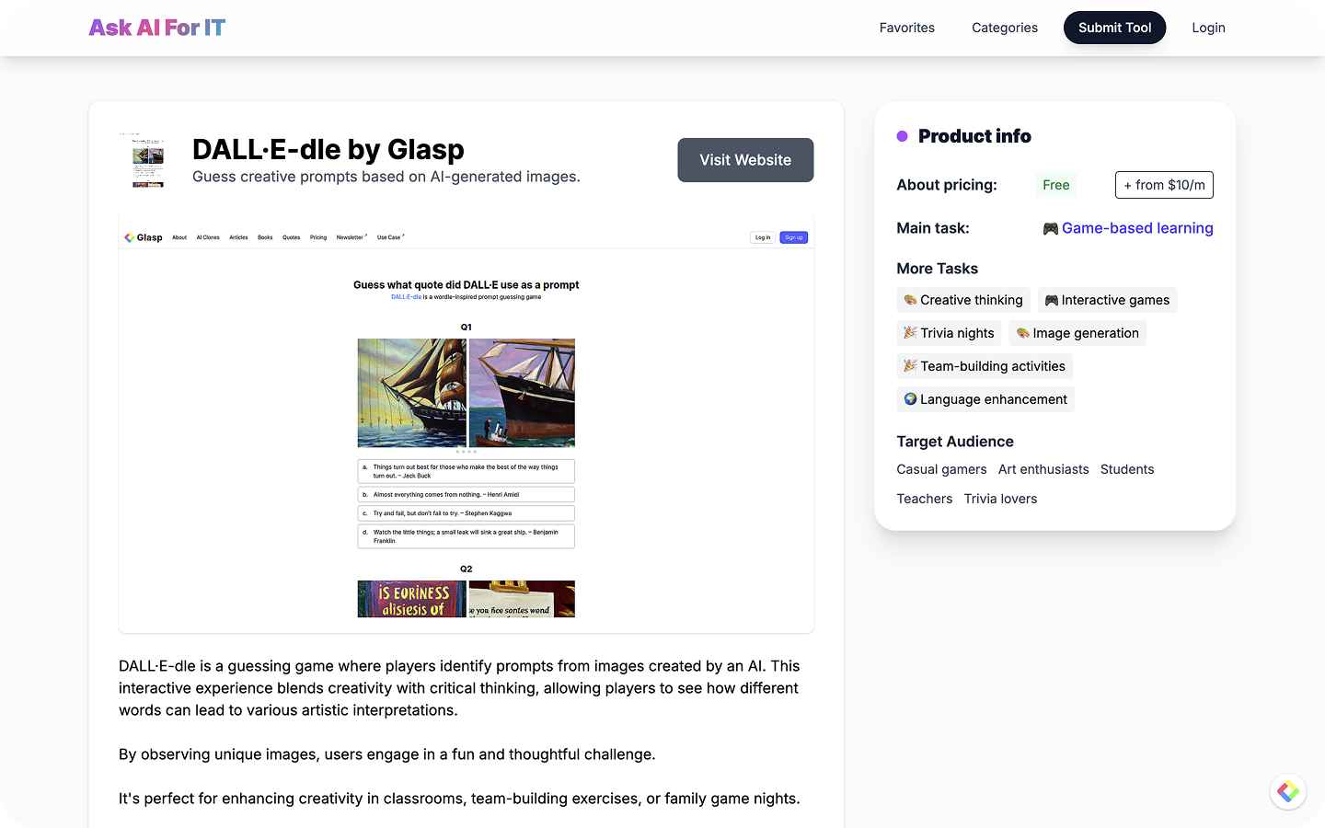Click the Ask AI For IT logo
Screen dimensions: 1325x828
point(157,28)
